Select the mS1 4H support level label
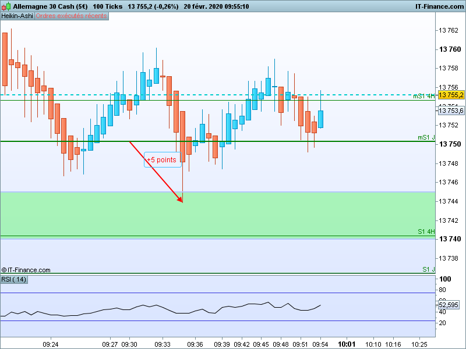 [424, 96]
